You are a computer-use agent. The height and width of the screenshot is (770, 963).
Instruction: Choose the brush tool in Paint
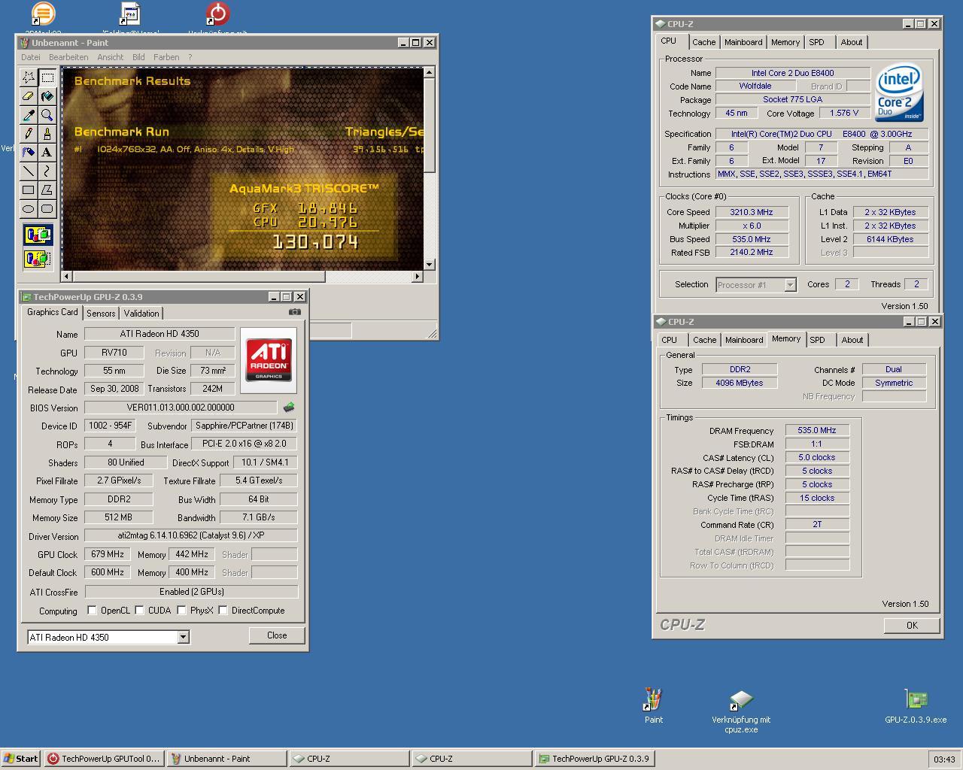point(47,134)
